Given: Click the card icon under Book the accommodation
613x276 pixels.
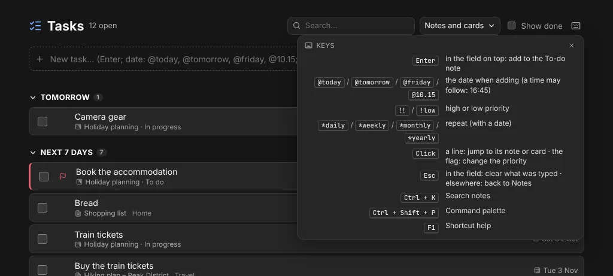Looking at the screenshot, I should click(80, 182).
